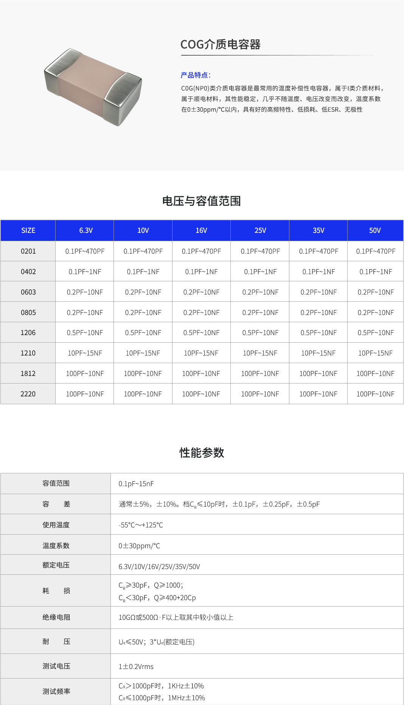Click the 电压与容值范围 section heading
404x705 pixels.
(202, 201)
